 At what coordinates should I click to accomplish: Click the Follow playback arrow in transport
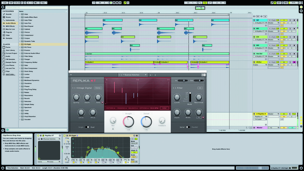click(x=94, y=3)
